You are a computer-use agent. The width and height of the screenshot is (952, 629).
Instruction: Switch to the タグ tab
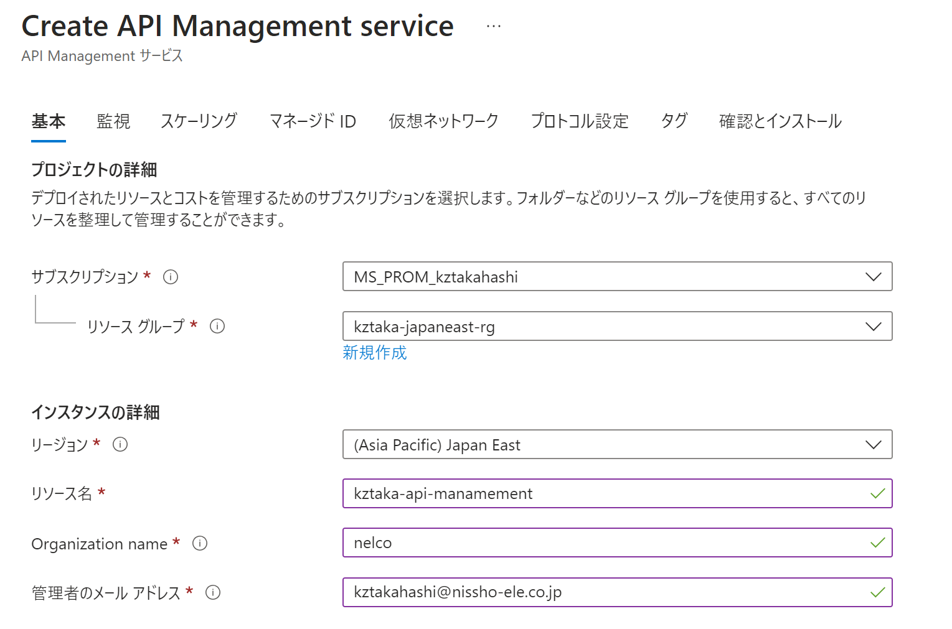click(674, 121)
